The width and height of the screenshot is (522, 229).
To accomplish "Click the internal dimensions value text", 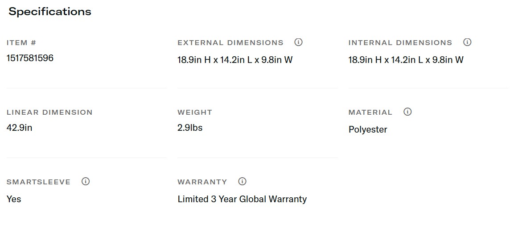I will click(x=406, y=60).
